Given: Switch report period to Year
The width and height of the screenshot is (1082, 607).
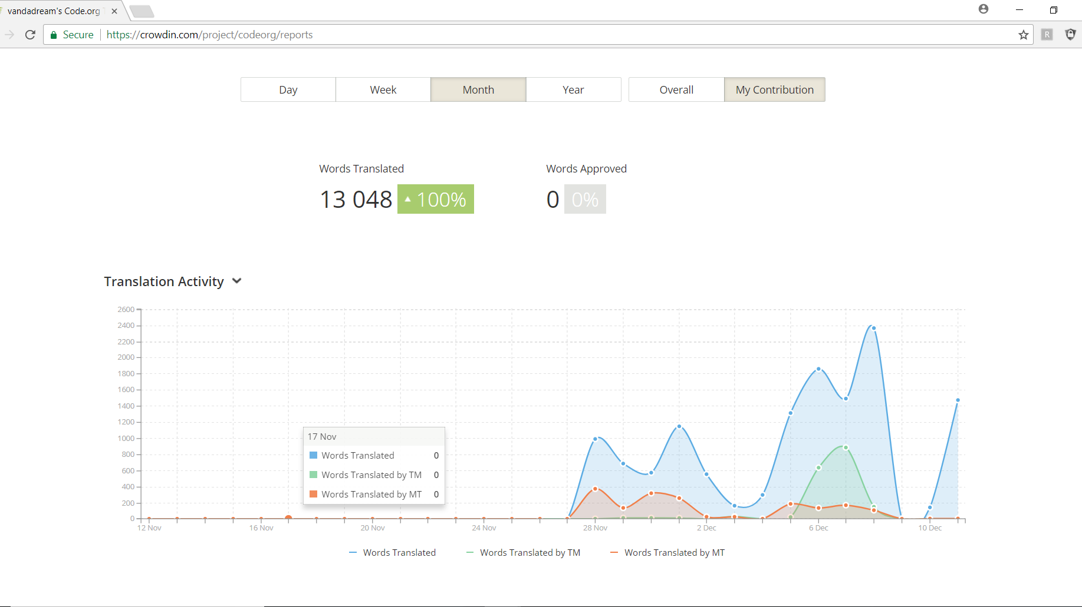Looking at the screenshot, I should pos(573,89).
